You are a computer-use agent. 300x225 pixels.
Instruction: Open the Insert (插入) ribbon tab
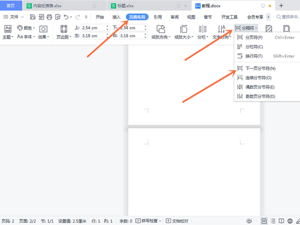click(116, 17)
